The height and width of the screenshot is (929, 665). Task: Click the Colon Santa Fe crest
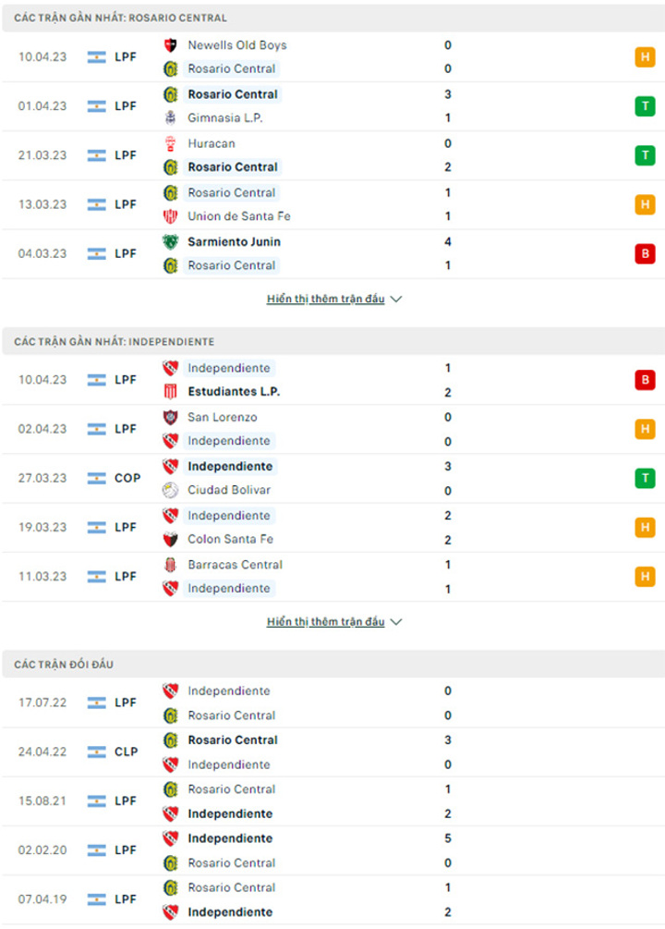171,539
